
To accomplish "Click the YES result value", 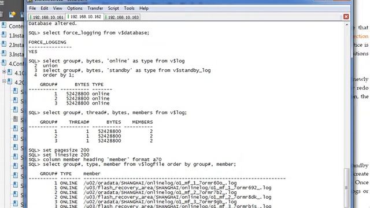I will [33, 51].
